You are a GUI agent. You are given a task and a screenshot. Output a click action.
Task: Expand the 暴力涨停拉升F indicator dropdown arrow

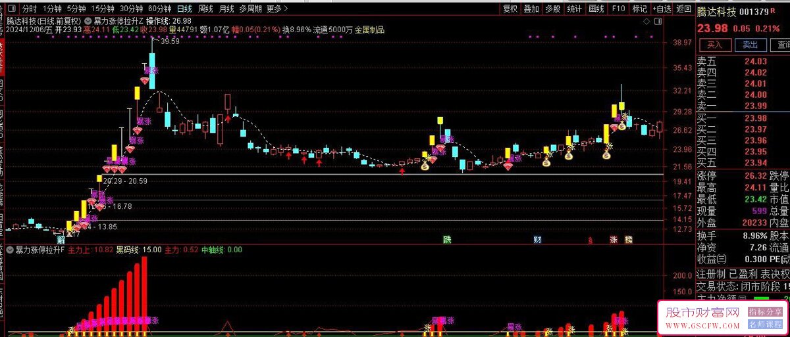(10, 250)
